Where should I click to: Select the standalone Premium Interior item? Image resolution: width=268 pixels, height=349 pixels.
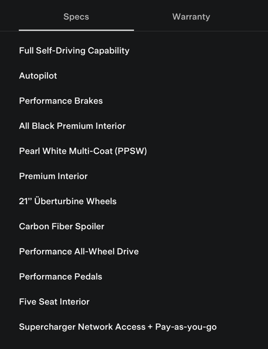tap(53, 176)
